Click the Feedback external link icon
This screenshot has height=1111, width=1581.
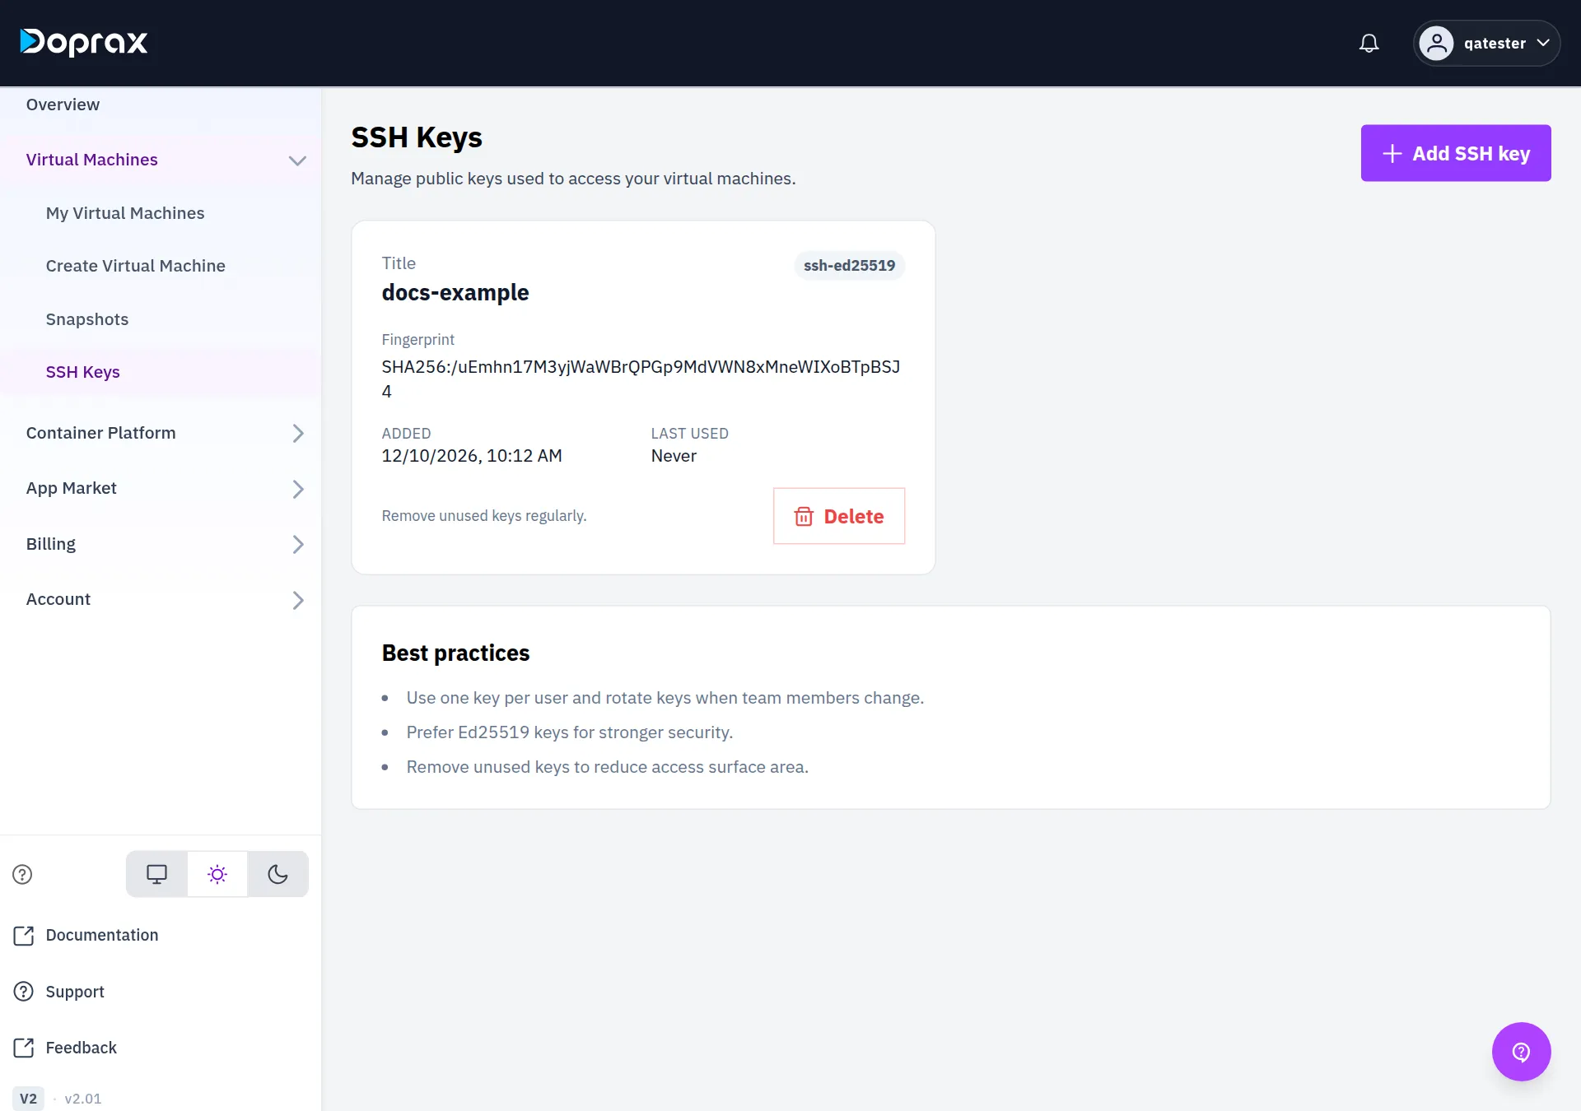24,1048
